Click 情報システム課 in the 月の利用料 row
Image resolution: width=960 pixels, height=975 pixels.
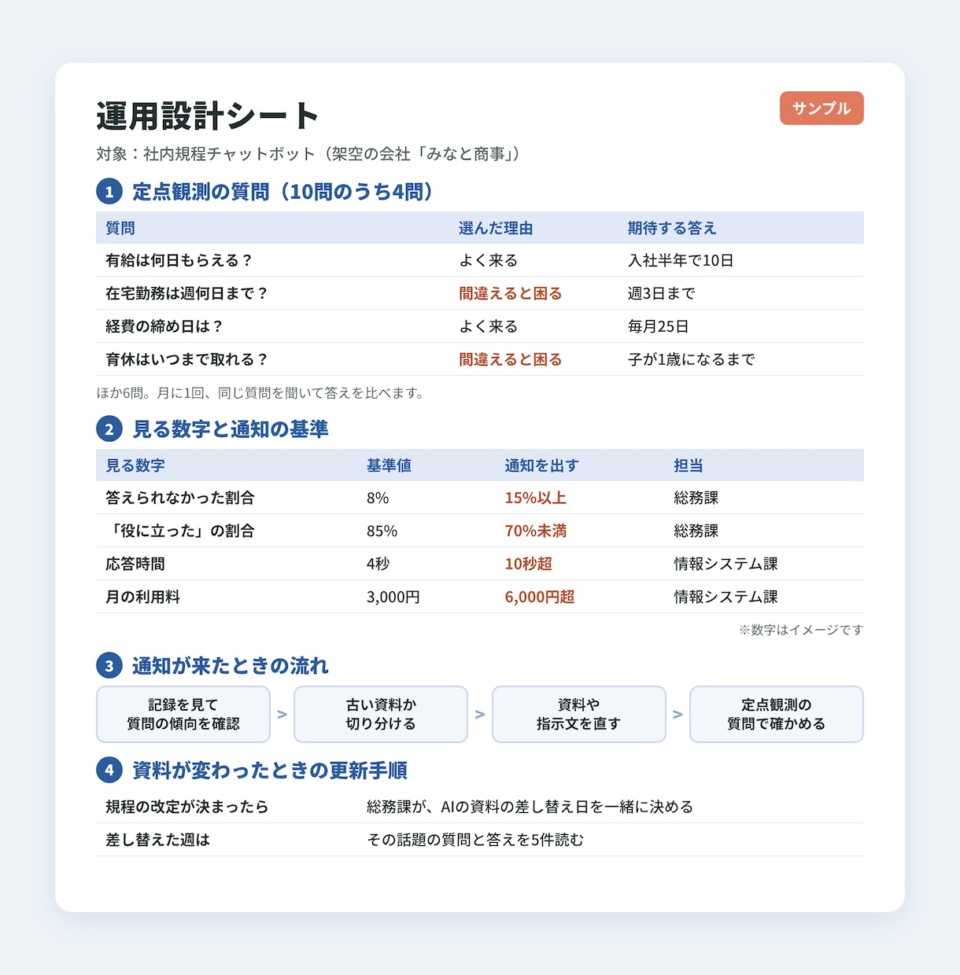726,597
